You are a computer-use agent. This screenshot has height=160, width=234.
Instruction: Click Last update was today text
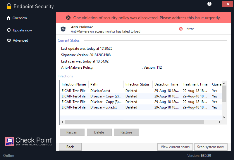pos(87,49)
